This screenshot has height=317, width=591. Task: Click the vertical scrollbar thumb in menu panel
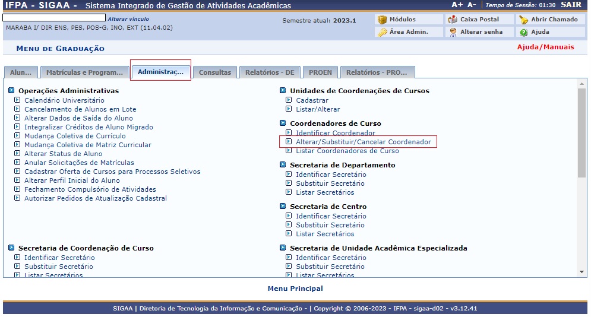[x=581, y=132]
